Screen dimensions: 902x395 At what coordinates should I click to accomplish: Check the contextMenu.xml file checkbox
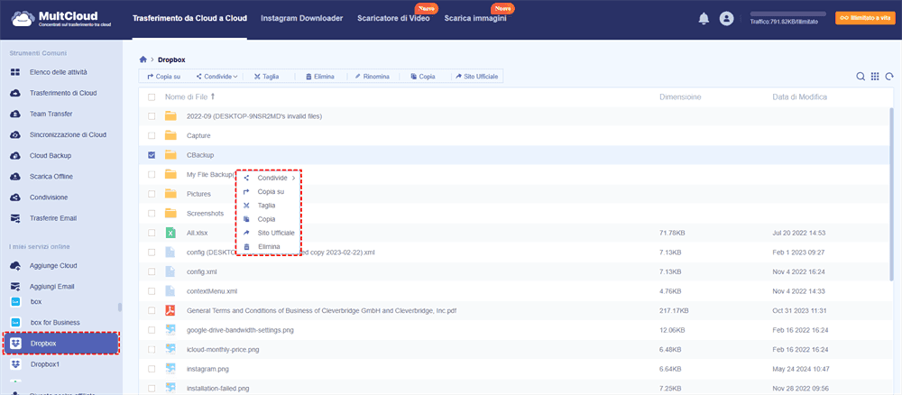152,291
